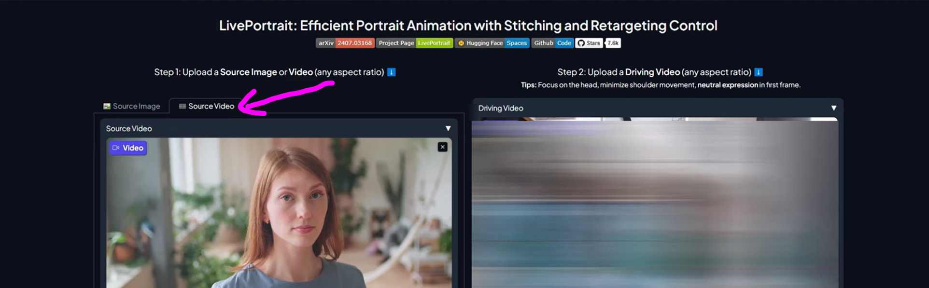Viewport: 929px width, 288px height.
Task: Remove the uploaded source video
Action: click(x=442, y=147)
